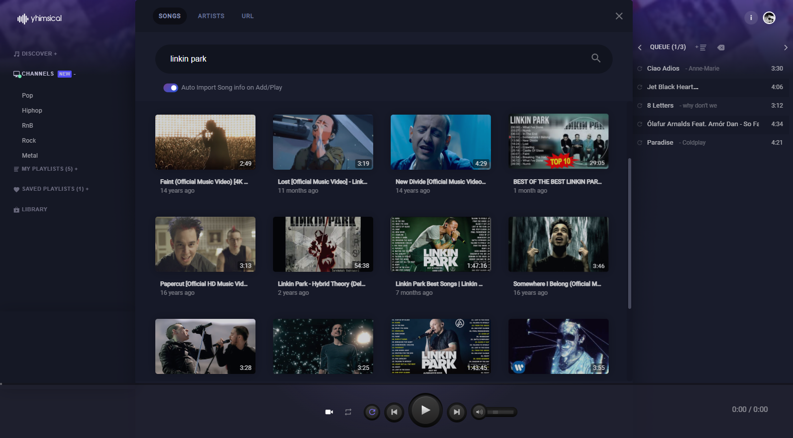
Task: Click the Saved Playlists heart icon
Action: 17,189
